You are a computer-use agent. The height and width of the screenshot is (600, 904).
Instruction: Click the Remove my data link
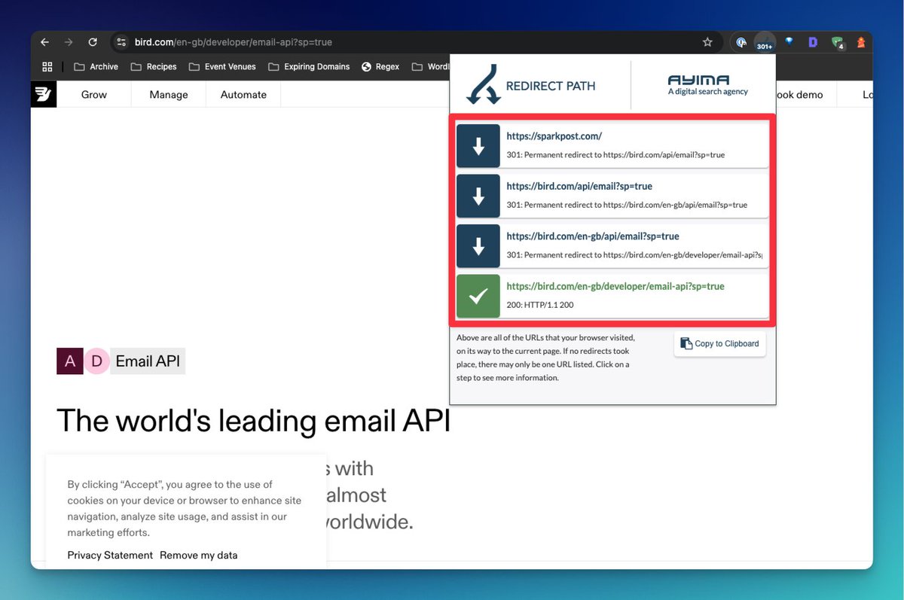click(x=199, y=555)
